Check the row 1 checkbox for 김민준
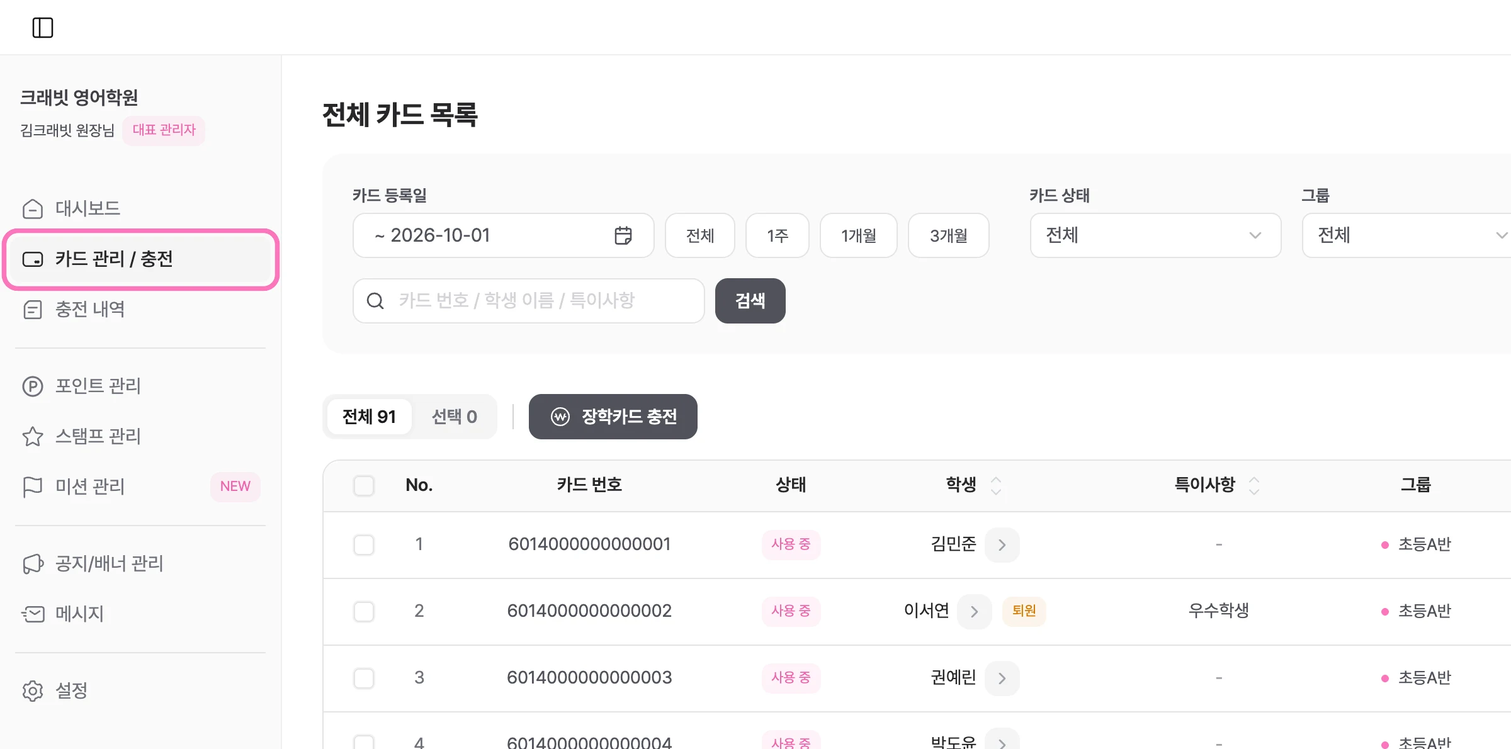1511x749 pixels. [x=364, y=544]
